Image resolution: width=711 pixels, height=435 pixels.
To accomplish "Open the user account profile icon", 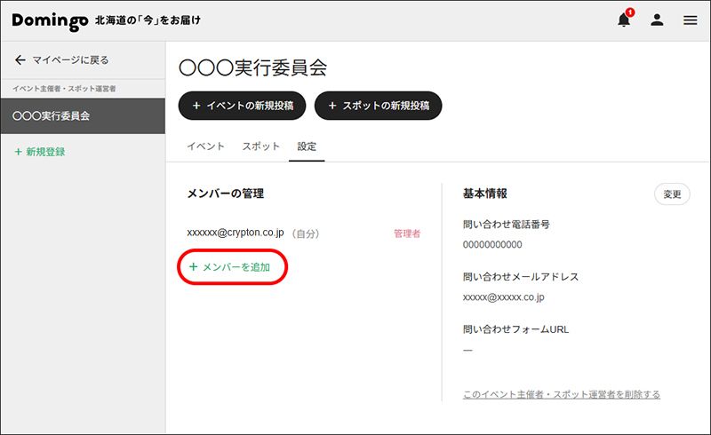I will [657, 20].
